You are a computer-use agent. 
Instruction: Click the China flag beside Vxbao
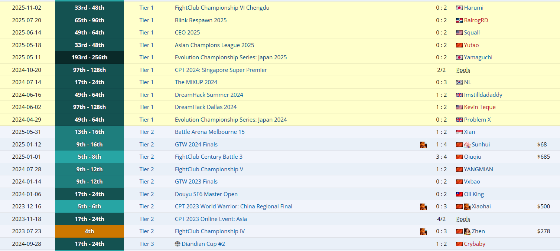(459, 182)
